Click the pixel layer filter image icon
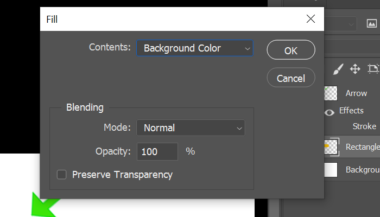 tap(372, 23)
